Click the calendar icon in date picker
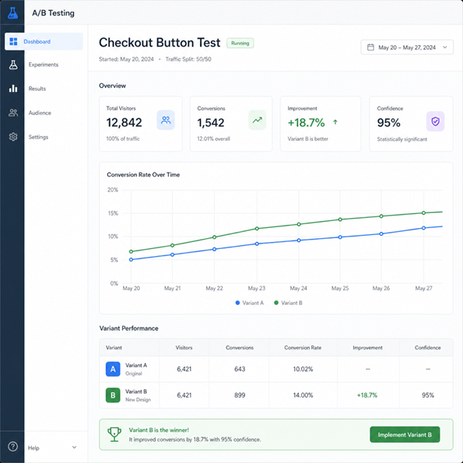 [370, 47]
